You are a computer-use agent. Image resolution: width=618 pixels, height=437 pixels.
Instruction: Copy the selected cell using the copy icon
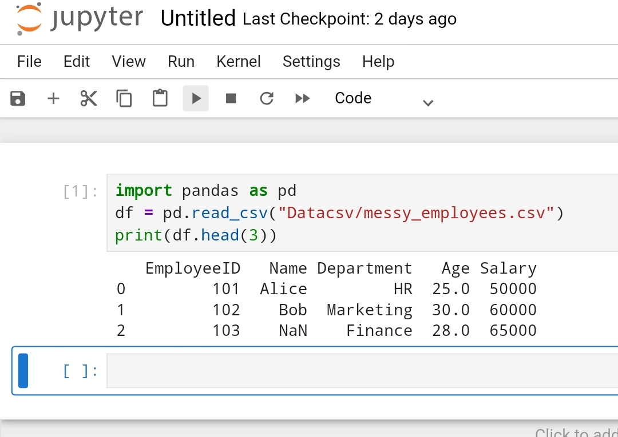click(x=124, y=98)
